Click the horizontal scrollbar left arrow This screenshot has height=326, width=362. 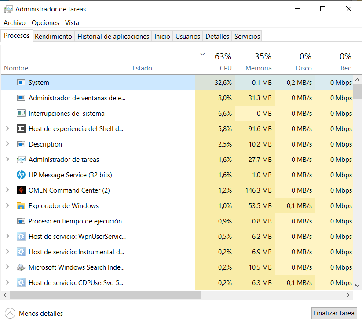point(5,295)
